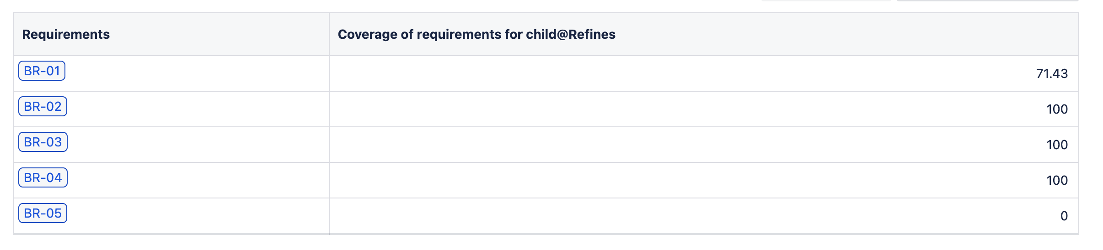Open the BR-02 requirement link
Image resolution: width=1103 pixels, height=250 pixels.
pyautogui.click(x=43, y=107)
